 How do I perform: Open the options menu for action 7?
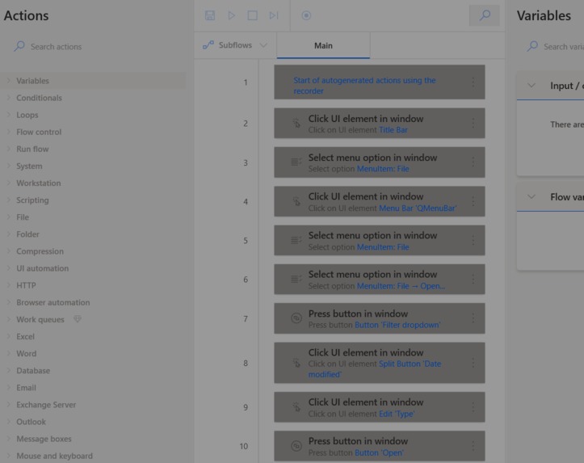[473, 318]
